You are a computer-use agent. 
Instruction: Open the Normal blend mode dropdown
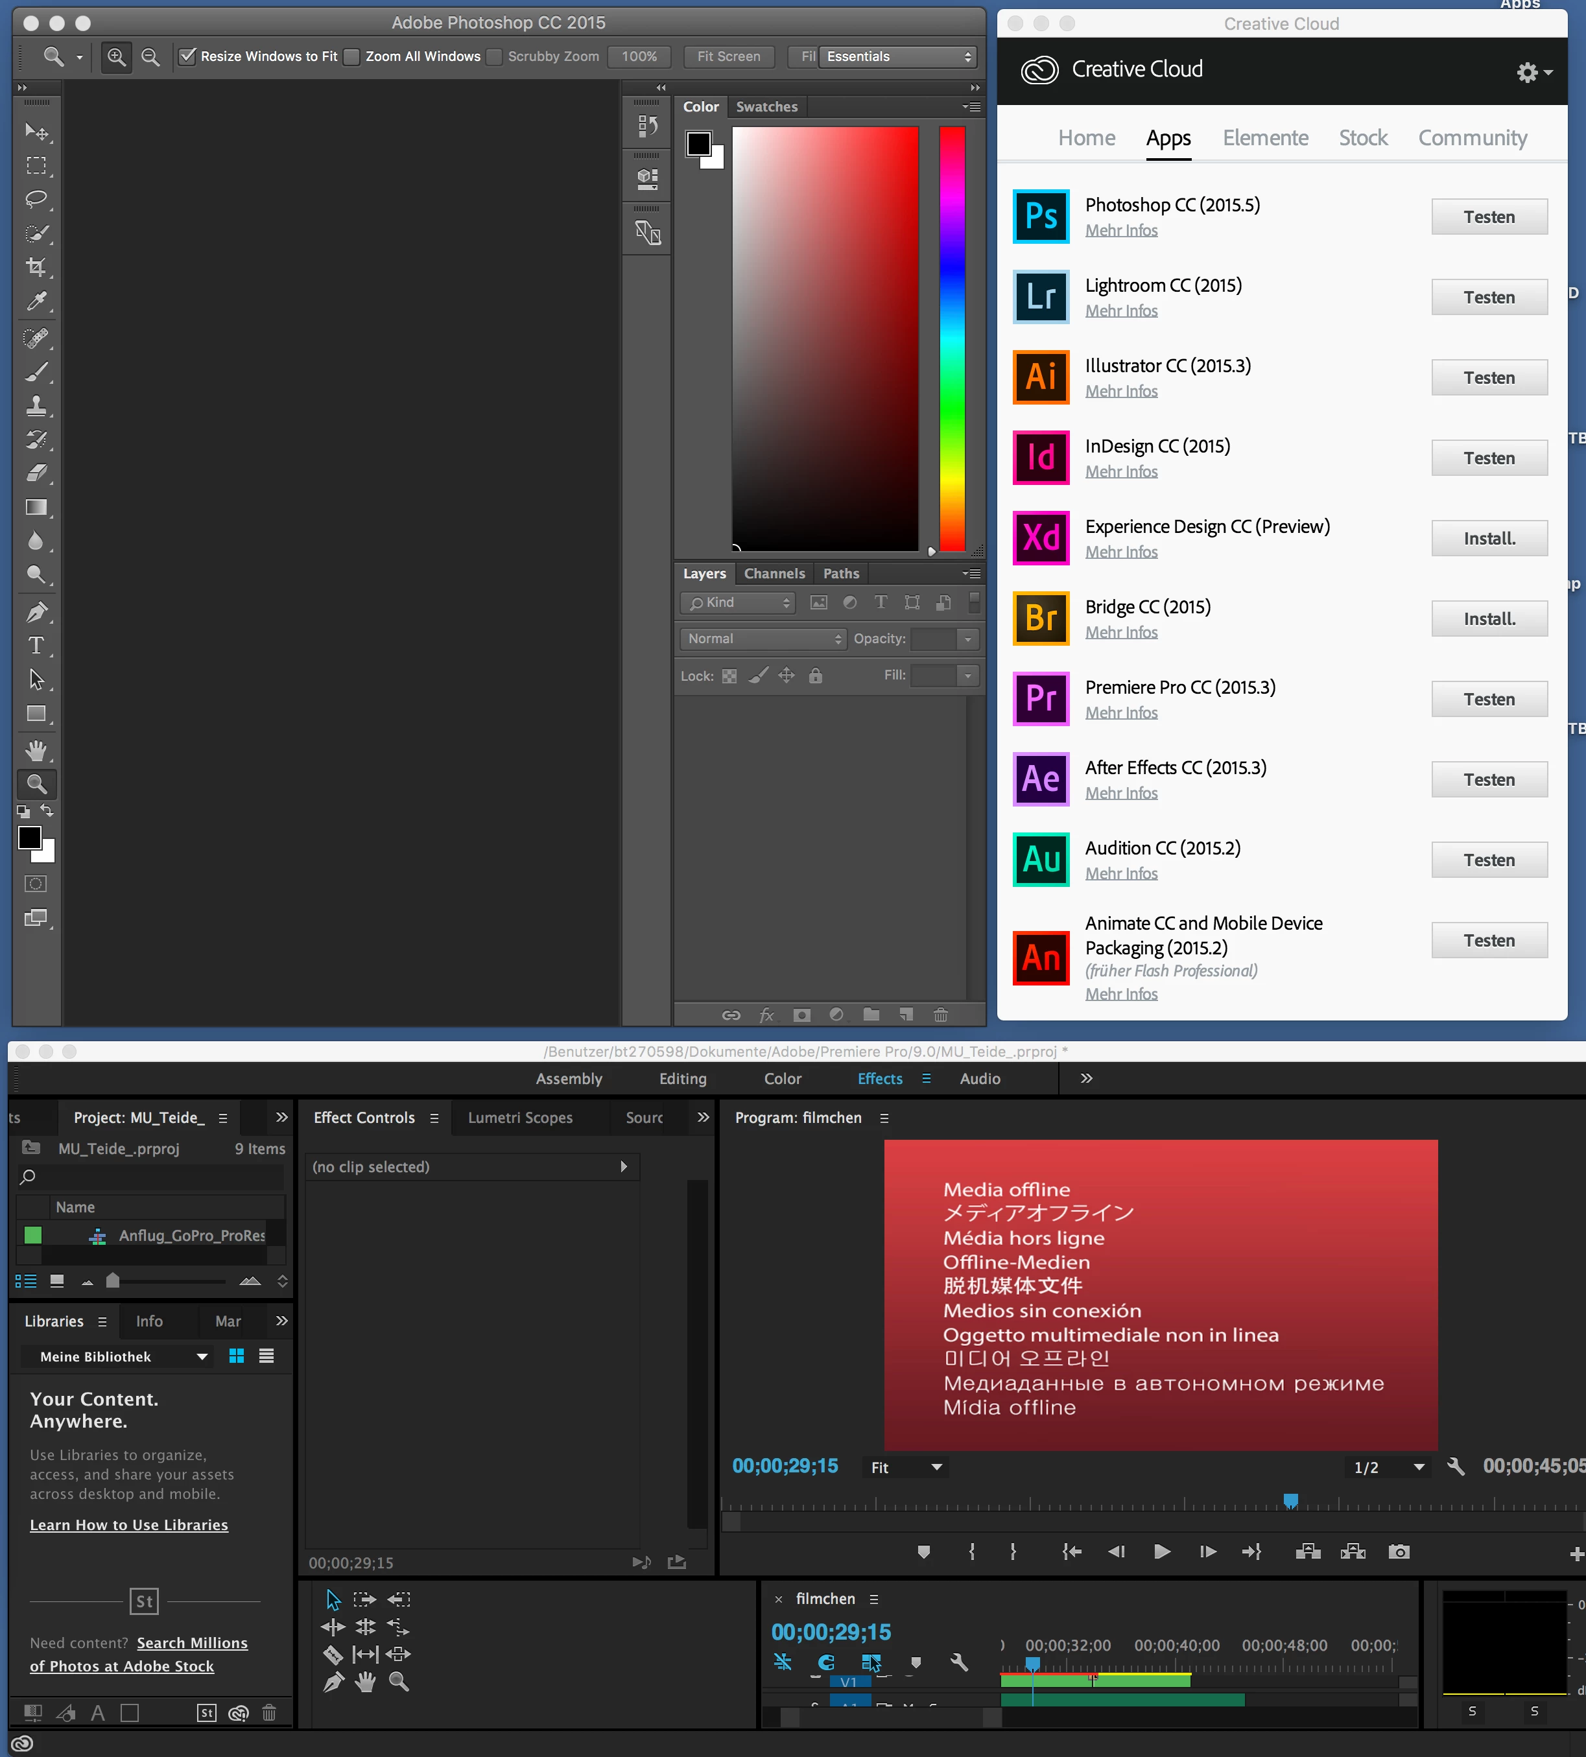tap(763, 639)
